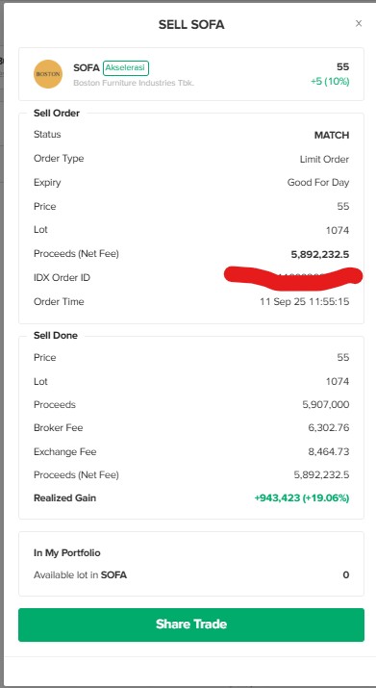This screenshot has width=376, height=688.
Task: Click the Broker Fee amount 6,302.76
Action: pyautogui.click(x=329, y=428)
